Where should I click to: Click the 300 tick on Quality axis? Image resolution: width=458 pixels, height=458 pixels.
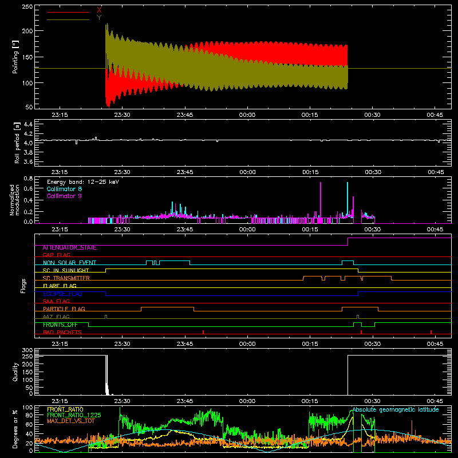click(x=27, y=350)
